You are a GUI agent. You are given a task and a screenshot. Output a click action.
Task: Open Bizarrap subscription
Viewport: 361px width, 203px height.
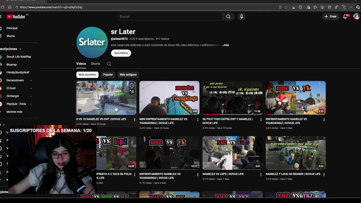(x=12, y=65)
